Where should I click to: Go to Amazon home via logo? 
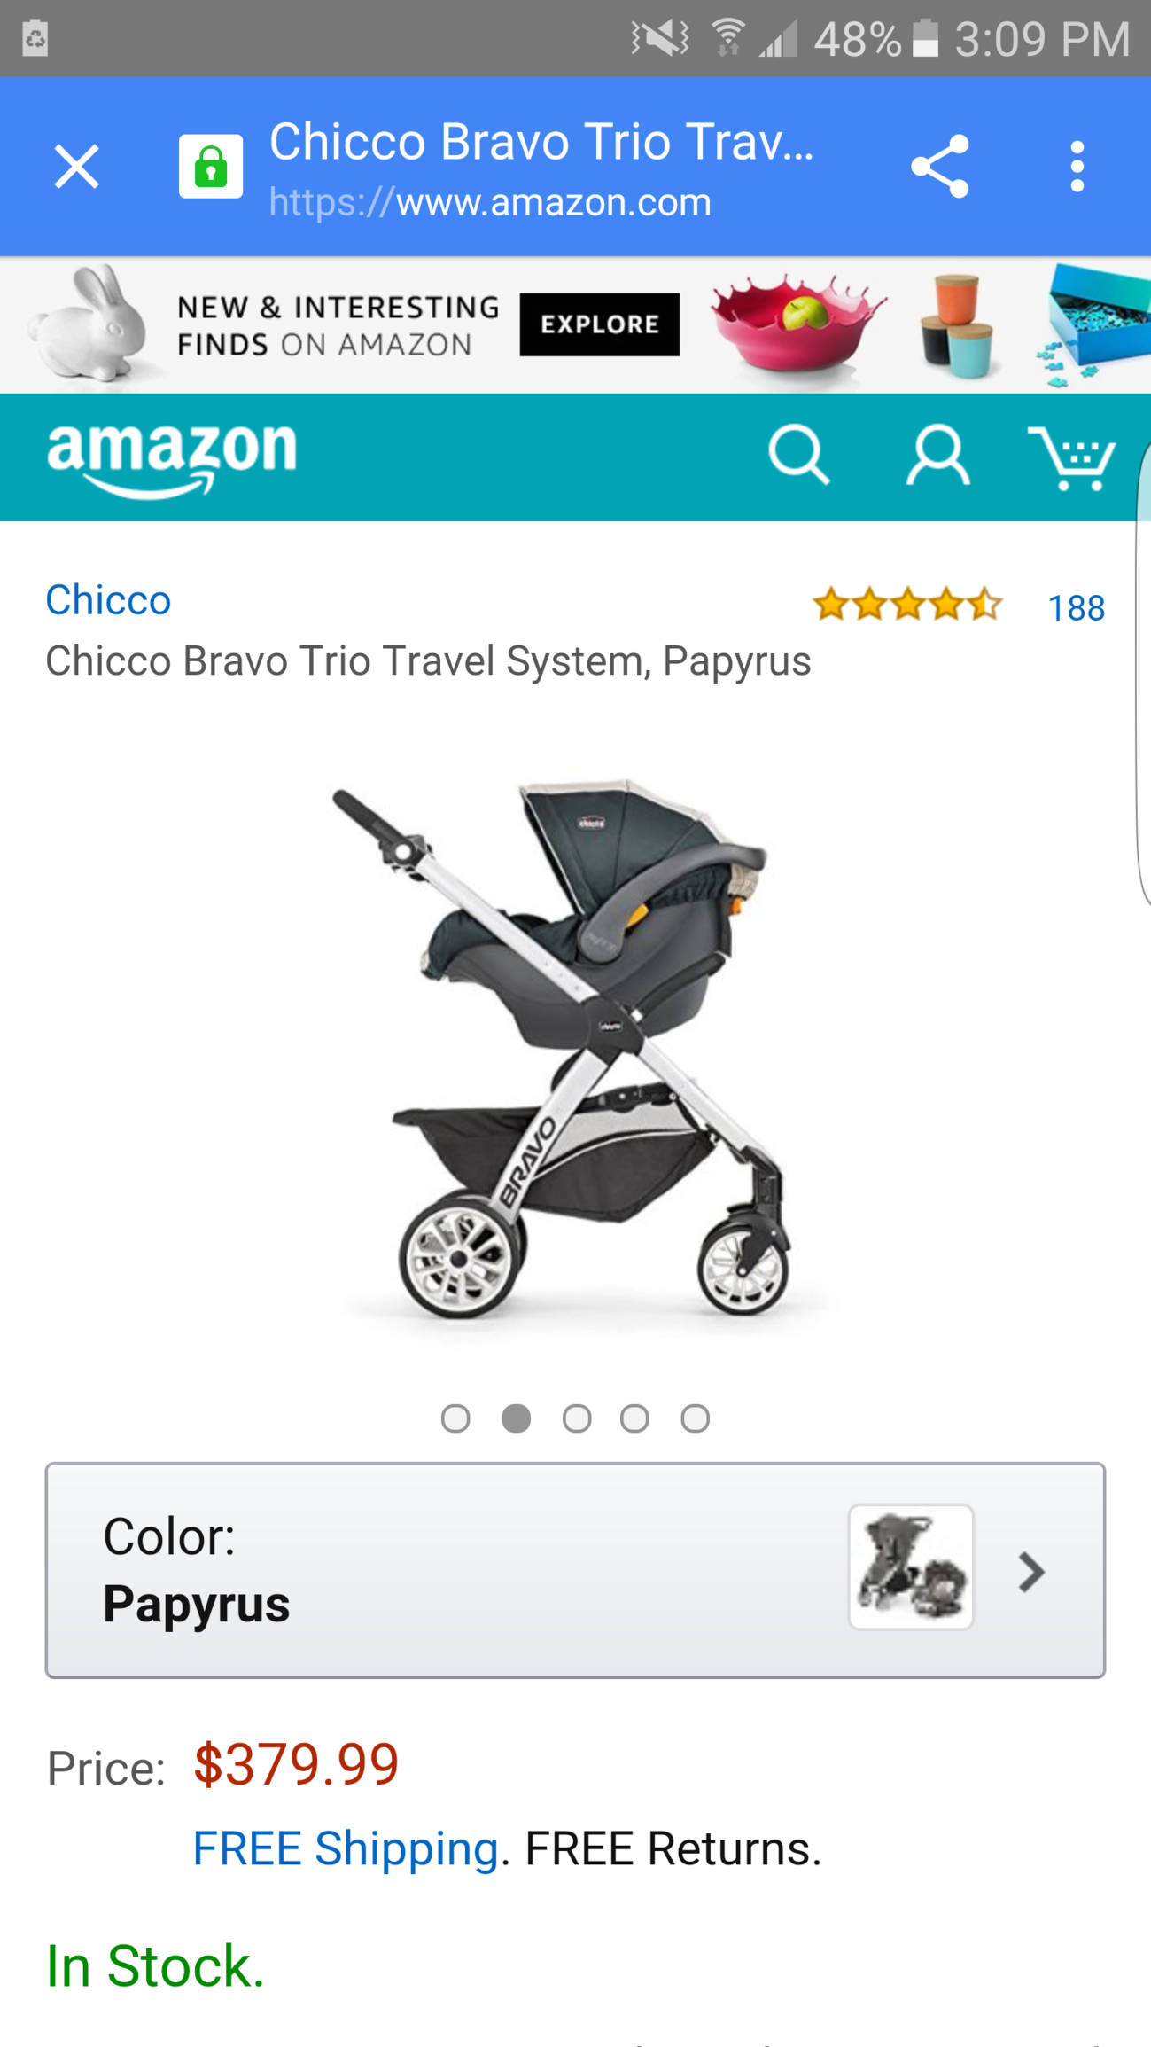pos(172,458)
